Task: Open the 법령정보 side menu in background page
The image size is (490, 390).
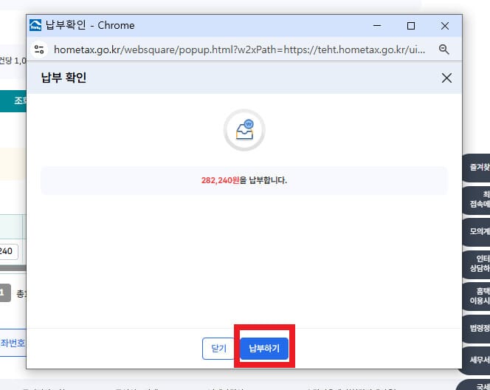Action: point(477,328)
